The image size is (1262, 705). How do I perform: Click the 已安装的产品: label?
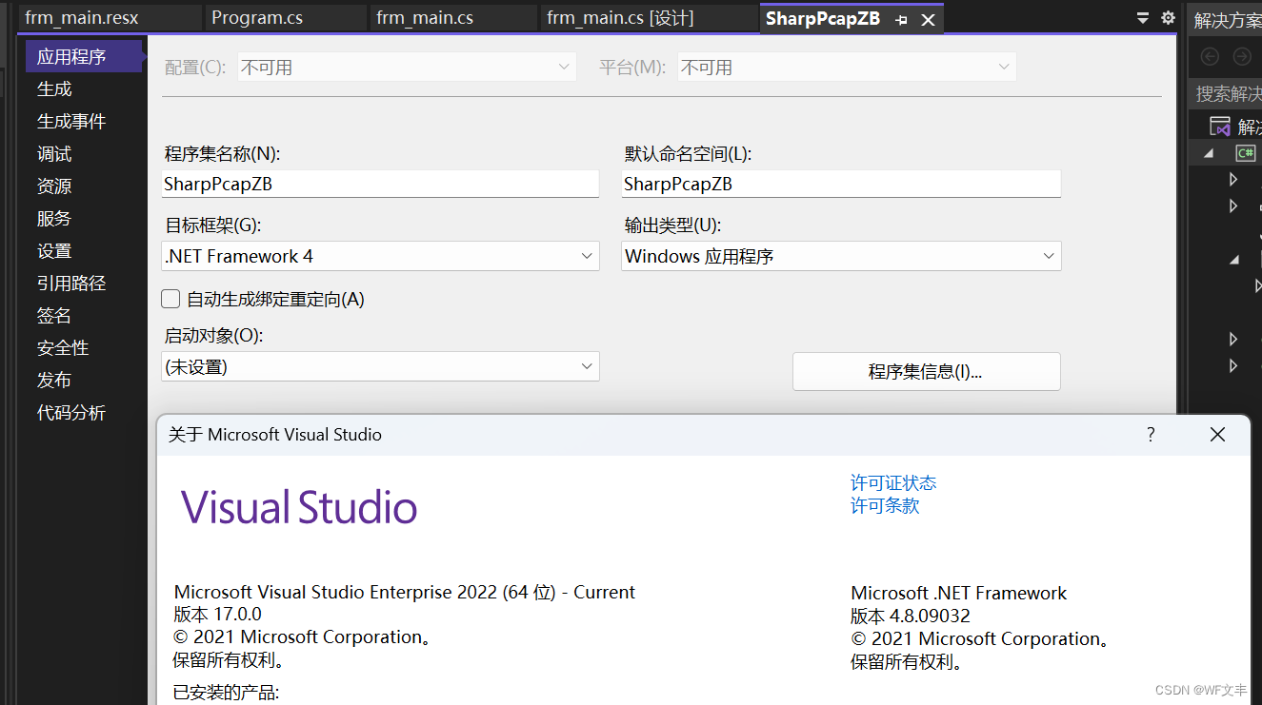[x=226, y=692]
